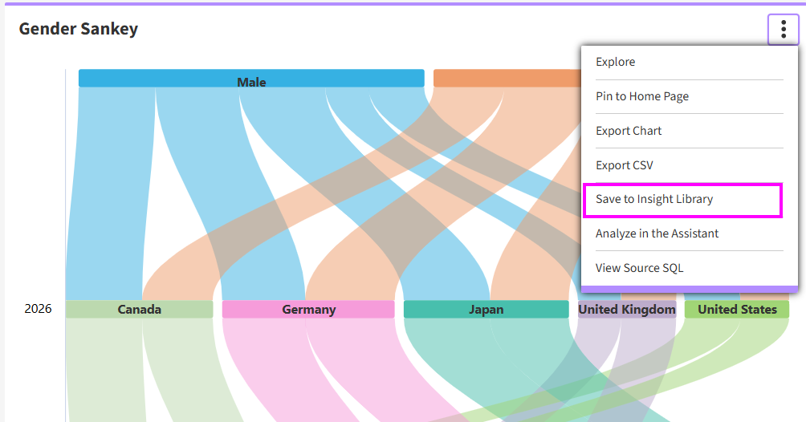Viewport: 806px width, 422px height.
Task: Choose Pin to Home Page
Action: [641, 96]
